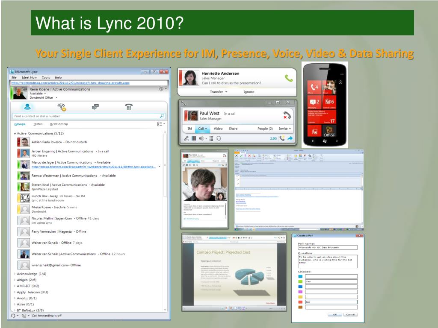Screen dimensions: 438x328
Task: Click Ignore on Henriette Andersen's call
Action: pos(249,92)
